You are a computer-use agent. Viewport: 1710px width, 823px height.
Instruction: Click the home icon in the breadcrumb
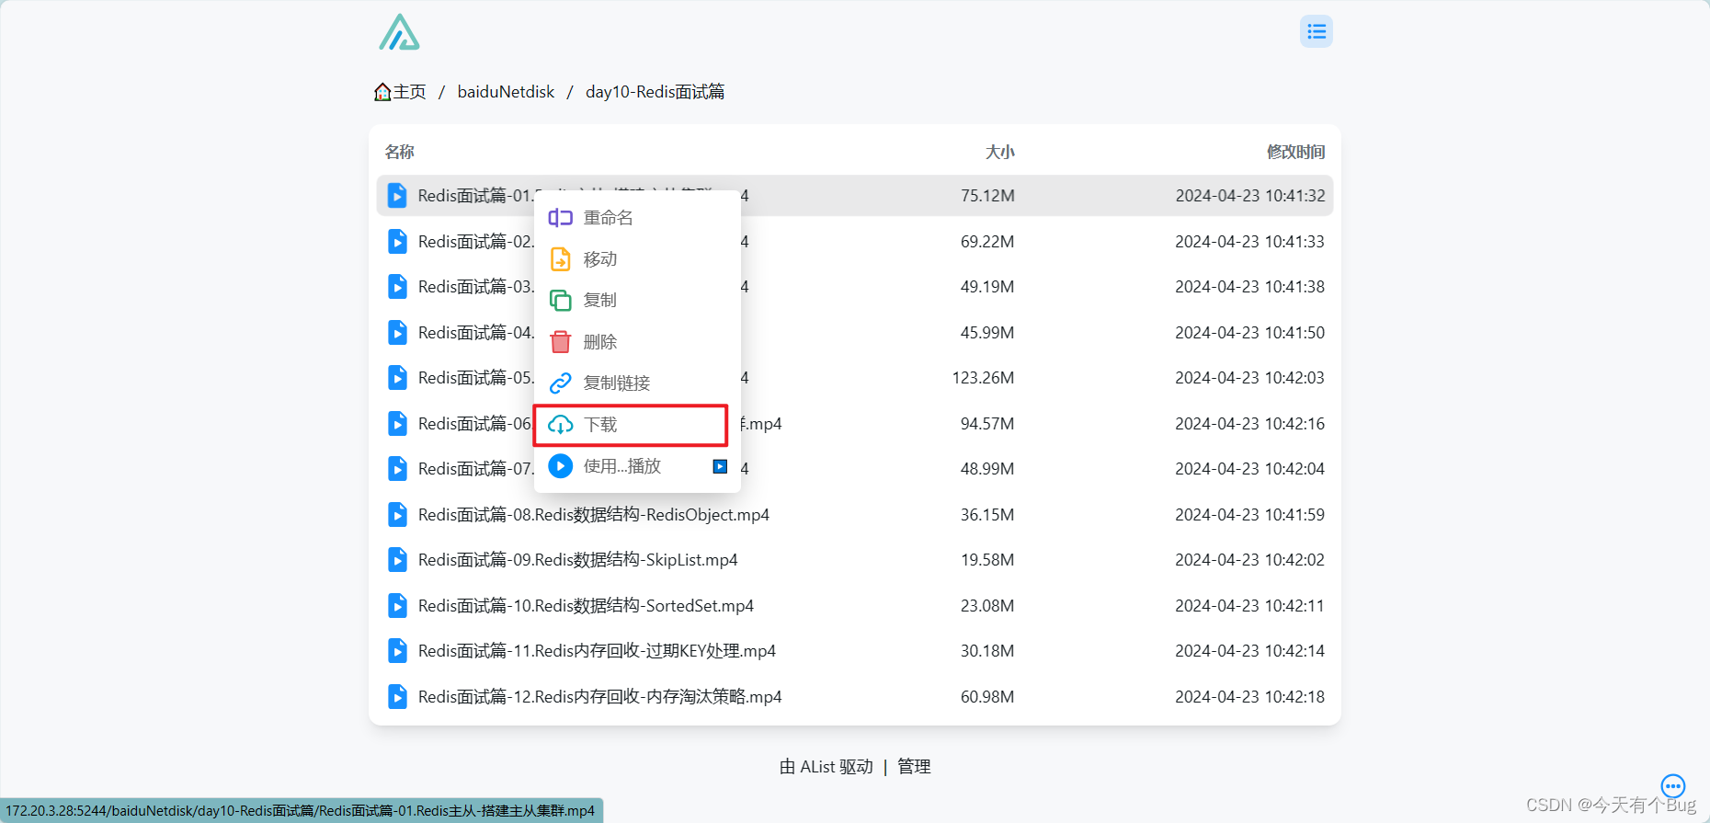(x=382, y=92)
